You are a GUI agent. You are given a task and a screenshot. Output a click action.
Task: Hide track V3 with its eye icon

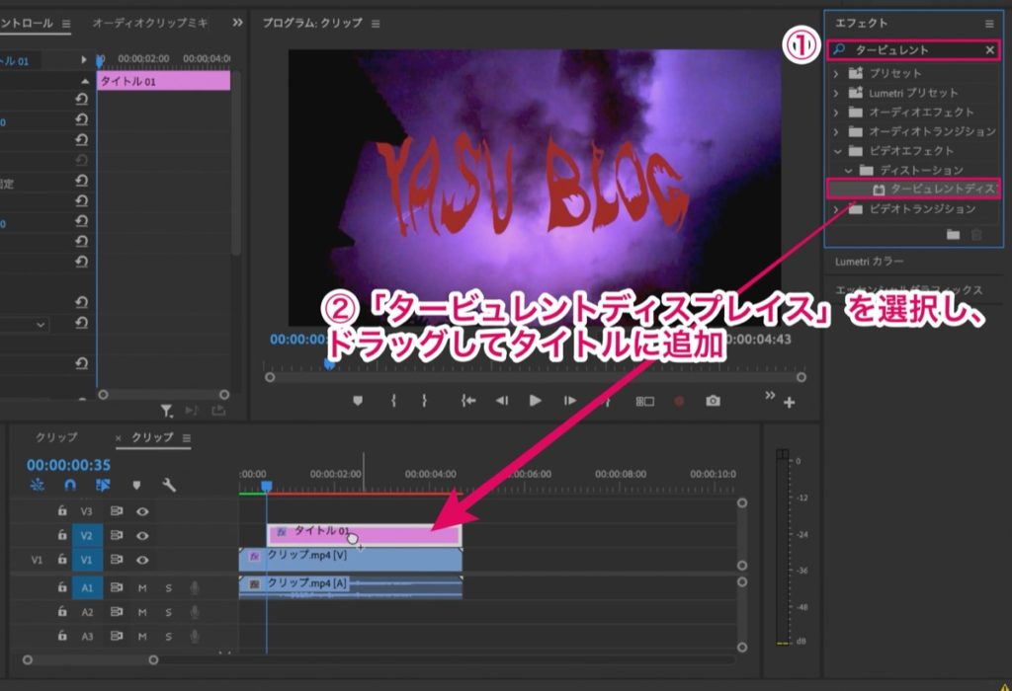tap(142, 511)
